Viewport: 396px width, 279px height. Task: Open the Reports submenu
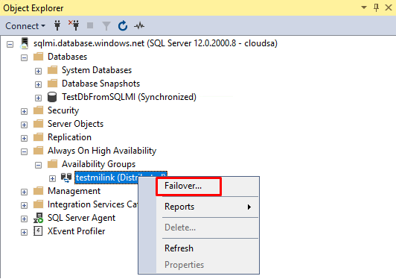coord(208,207)
